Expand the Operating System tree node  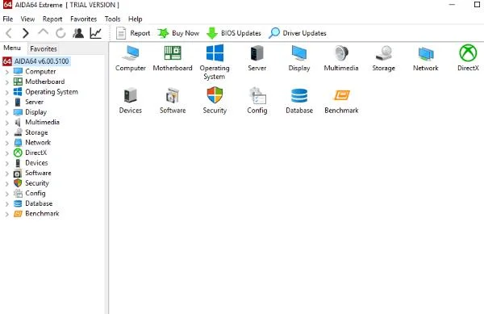click(x=6, y=92)
